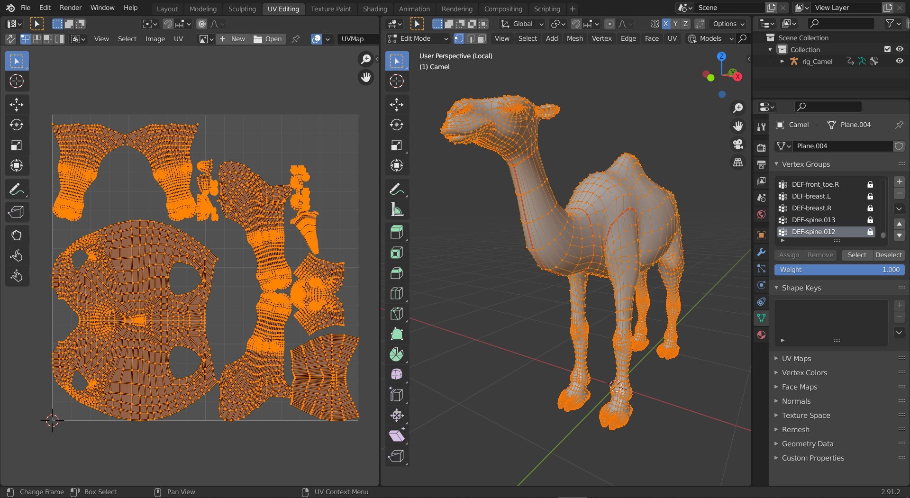Select the Inset Faces tool

point(397,253)
